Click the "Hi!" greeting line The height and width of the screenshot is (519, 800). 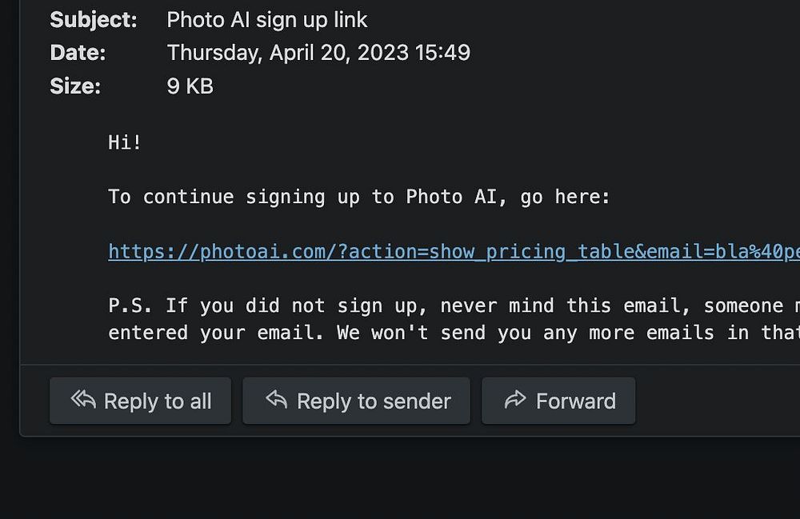(x=125, y=142)
